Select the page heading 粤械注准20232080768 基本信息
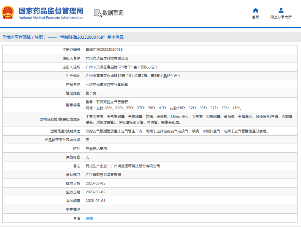Image resolution: width=301 pixels, height=227 pixels. (x=91, y=37)
